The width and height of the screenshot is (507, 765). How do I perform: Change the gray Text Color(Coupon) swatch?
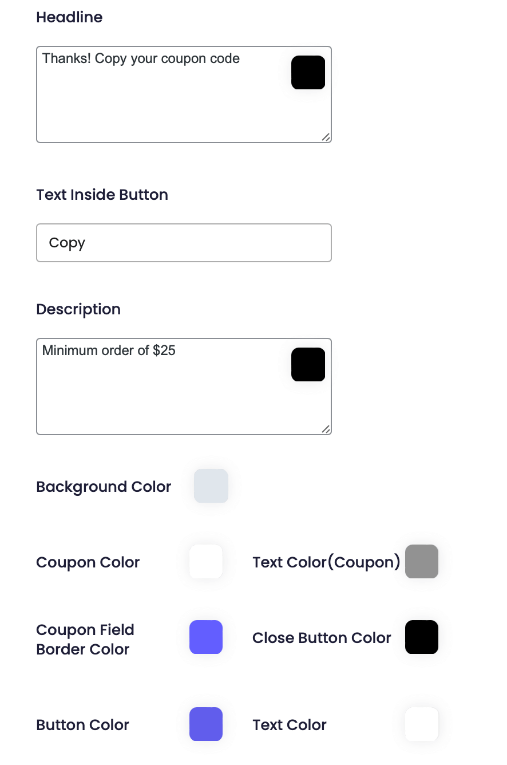click(422, 562)
